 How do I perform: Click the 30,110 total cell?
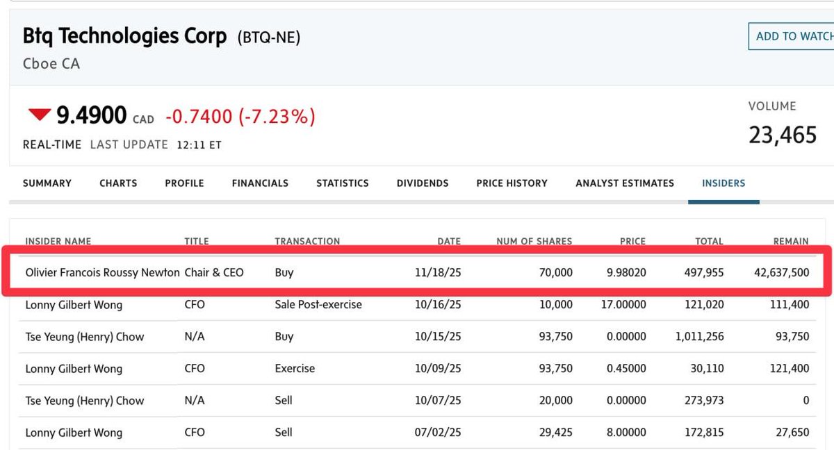tap(705, 368)
